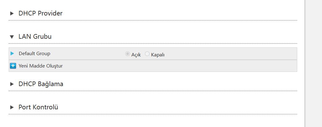This screenshot has width=322, height=127.
Task: Select the Default Group entry name
Action: pyautogui.click(x=34, y=54)
